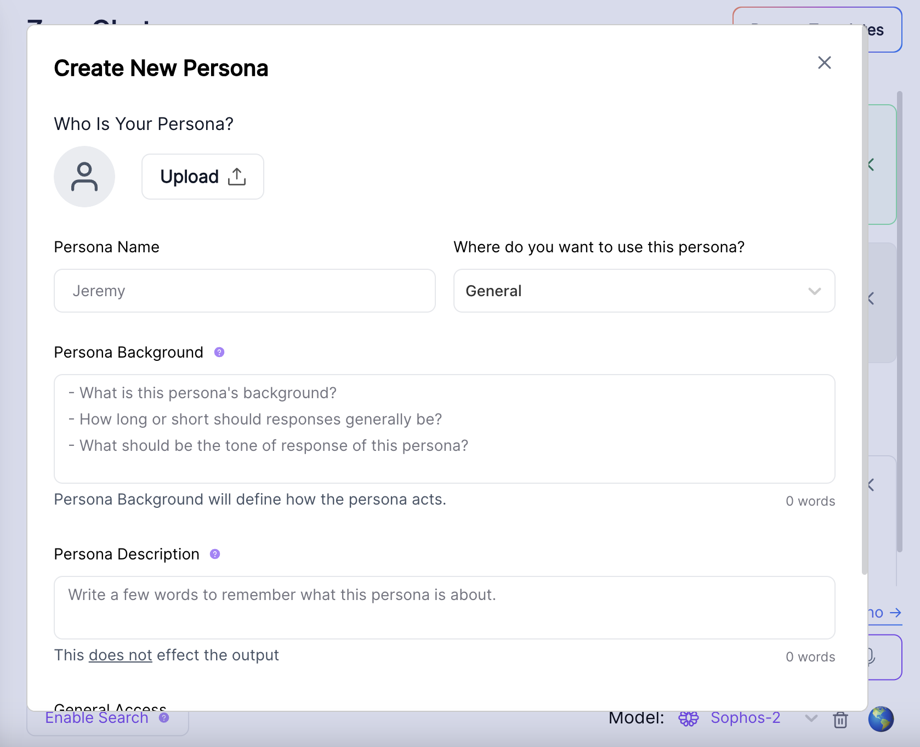
Task: Focus the Persona Name input field
Action: click(x=245, y=291)
